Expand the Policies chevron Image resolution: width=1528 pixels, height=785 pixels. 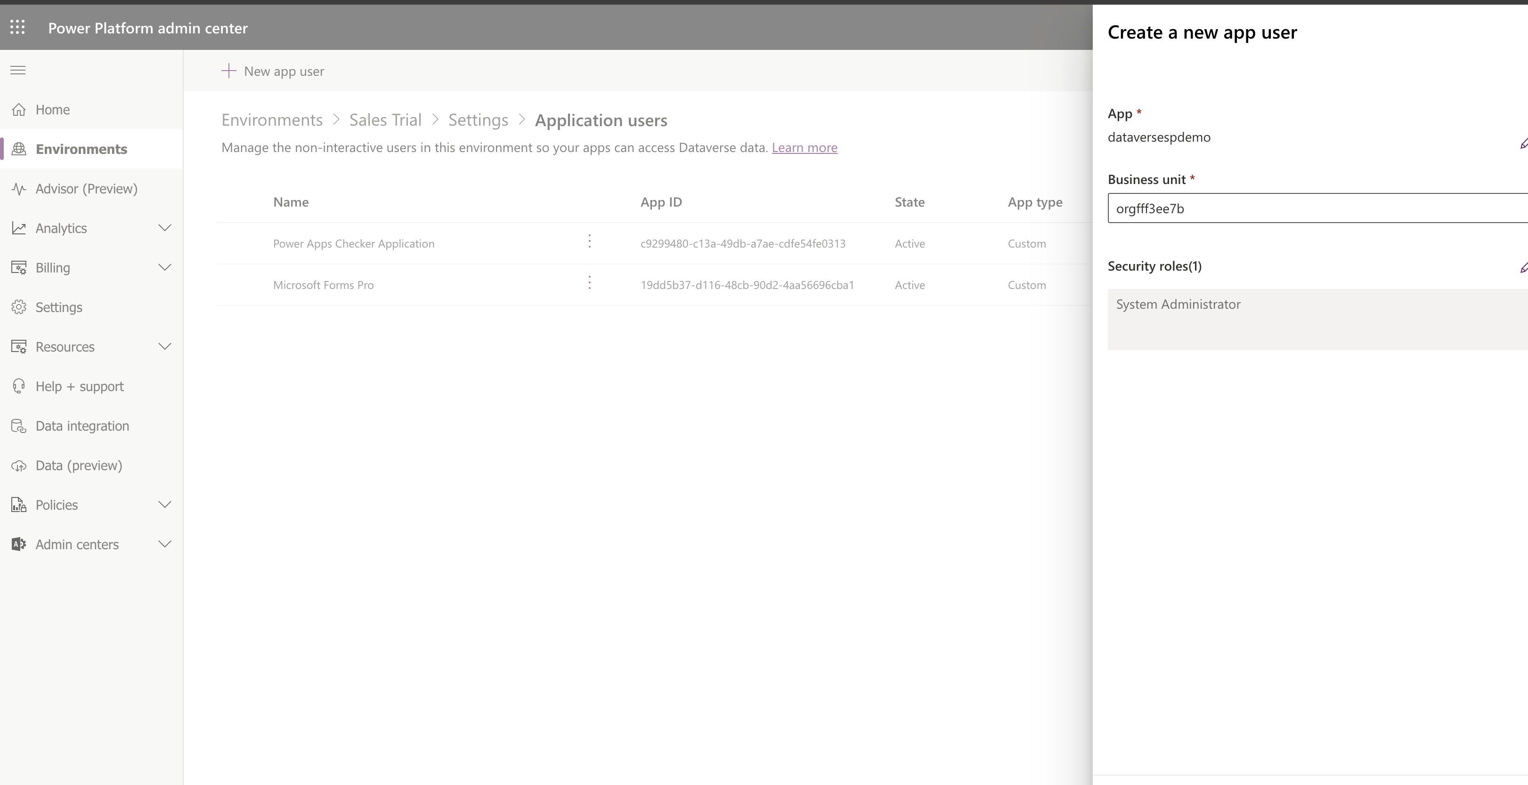165,505
